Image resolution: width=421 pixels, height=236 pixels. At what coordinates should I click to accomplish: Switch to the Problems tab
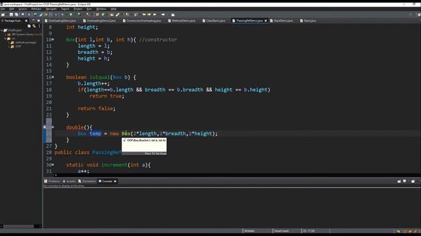tap(52, 181)
